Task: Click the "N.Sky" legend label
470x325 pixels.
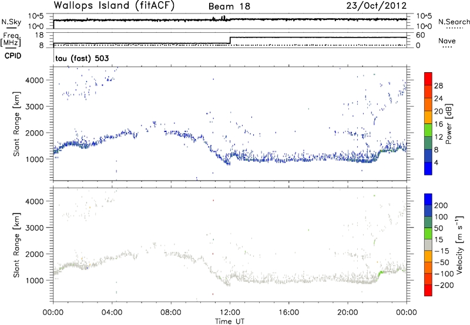Action: [x=11, y=22]
